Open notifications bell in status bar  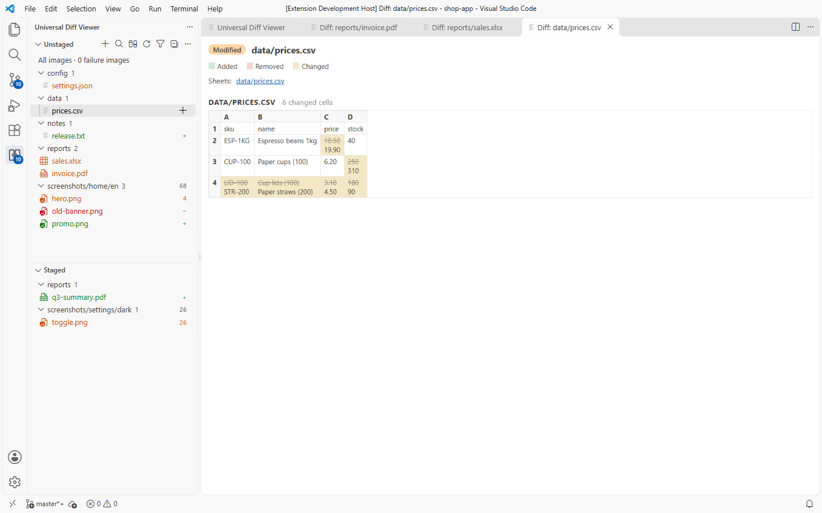point(809,504)
